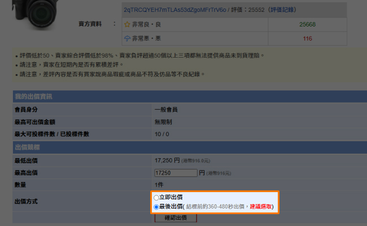The image size is (367, 226).
Task: Choose the 最後出價 radio option
Action: pos(156,207)
